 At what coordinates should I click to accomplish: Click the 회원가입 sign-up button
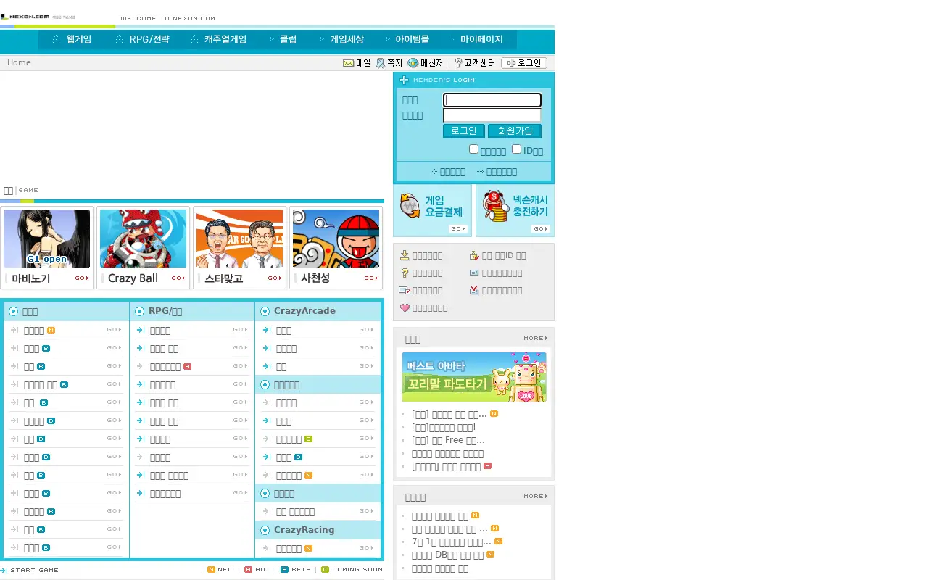(515, 131)
